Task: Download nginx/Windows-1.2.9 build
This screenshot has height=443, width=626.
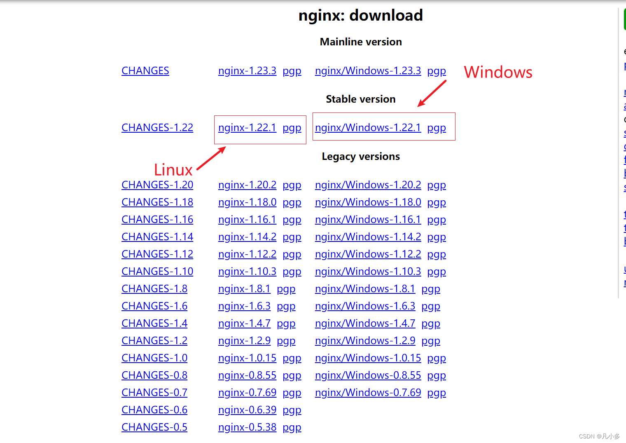Action: [365, 341]
